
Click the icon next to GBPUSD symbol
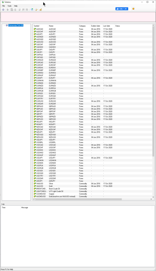35,119
